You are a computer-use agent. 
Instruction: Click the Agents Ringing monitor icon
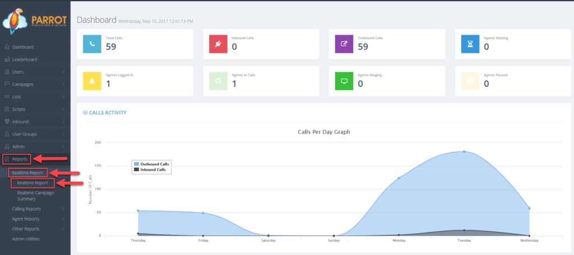click(344, 81)
